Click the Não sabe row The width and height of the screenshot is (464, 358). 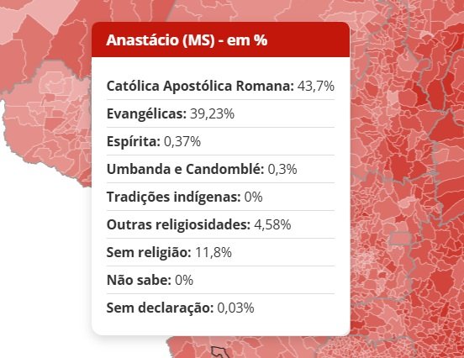[x=220, y=280]
